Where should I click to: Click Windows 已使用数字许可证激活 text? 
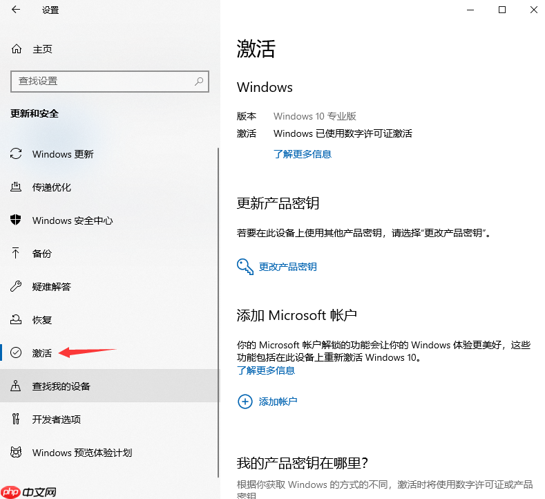click(343, 133)
